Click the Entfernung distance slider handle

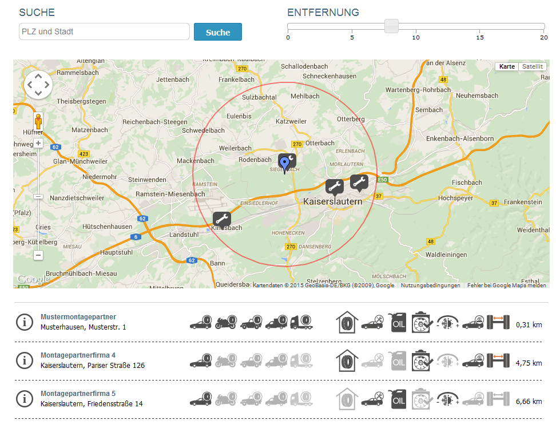391,26
